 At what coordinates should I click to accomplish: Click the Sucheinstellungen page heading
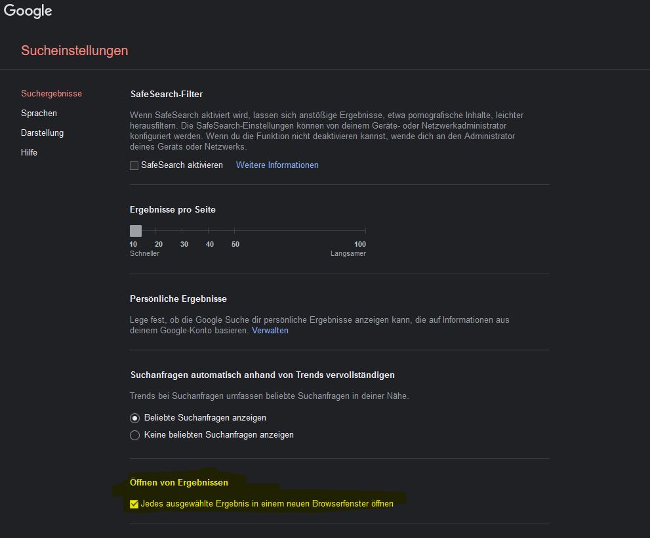tap(75, 50)
